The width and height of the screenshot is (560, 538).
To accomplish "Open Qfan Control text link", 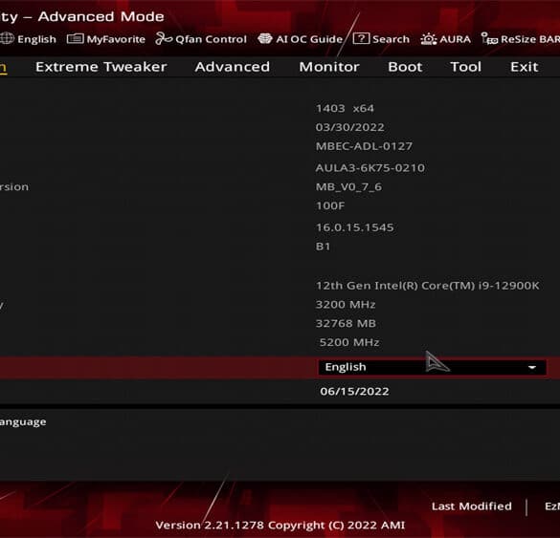I will coord(211,39).
